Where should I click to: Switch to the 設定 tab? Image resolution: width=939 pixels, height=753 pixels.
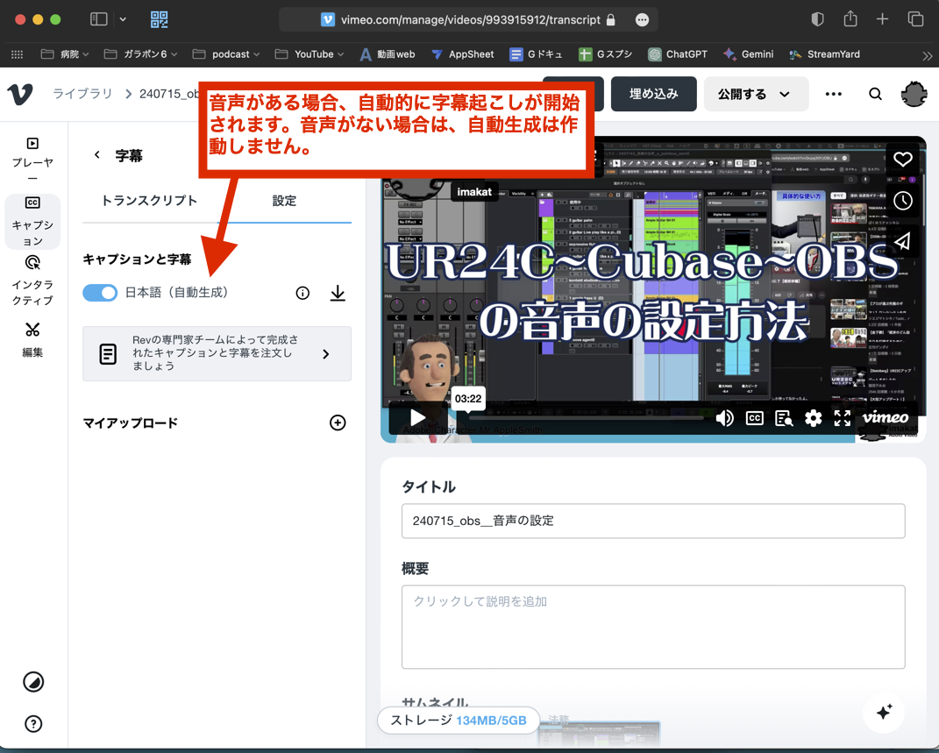[284, 201]
